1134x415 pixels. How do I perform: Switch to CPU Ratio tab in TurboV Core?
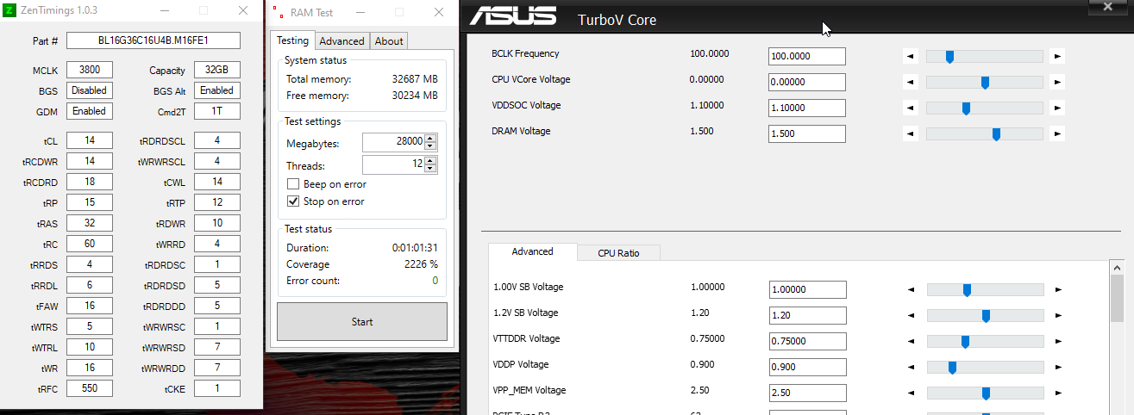coord(618,253)
